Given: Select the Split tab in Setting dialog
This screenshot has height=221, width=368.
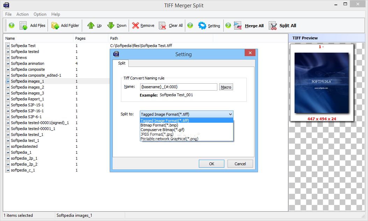Looking at the screenshot, I should 122,63.
